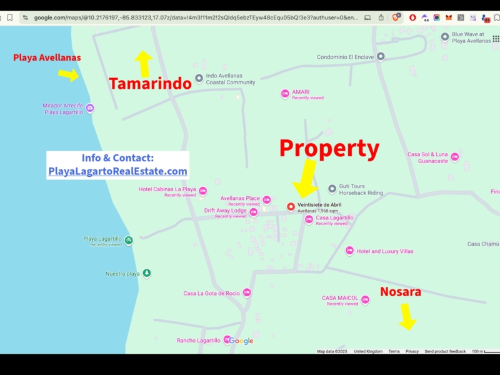Click the Brave Shields lion icon

click(x=396, y=17)
